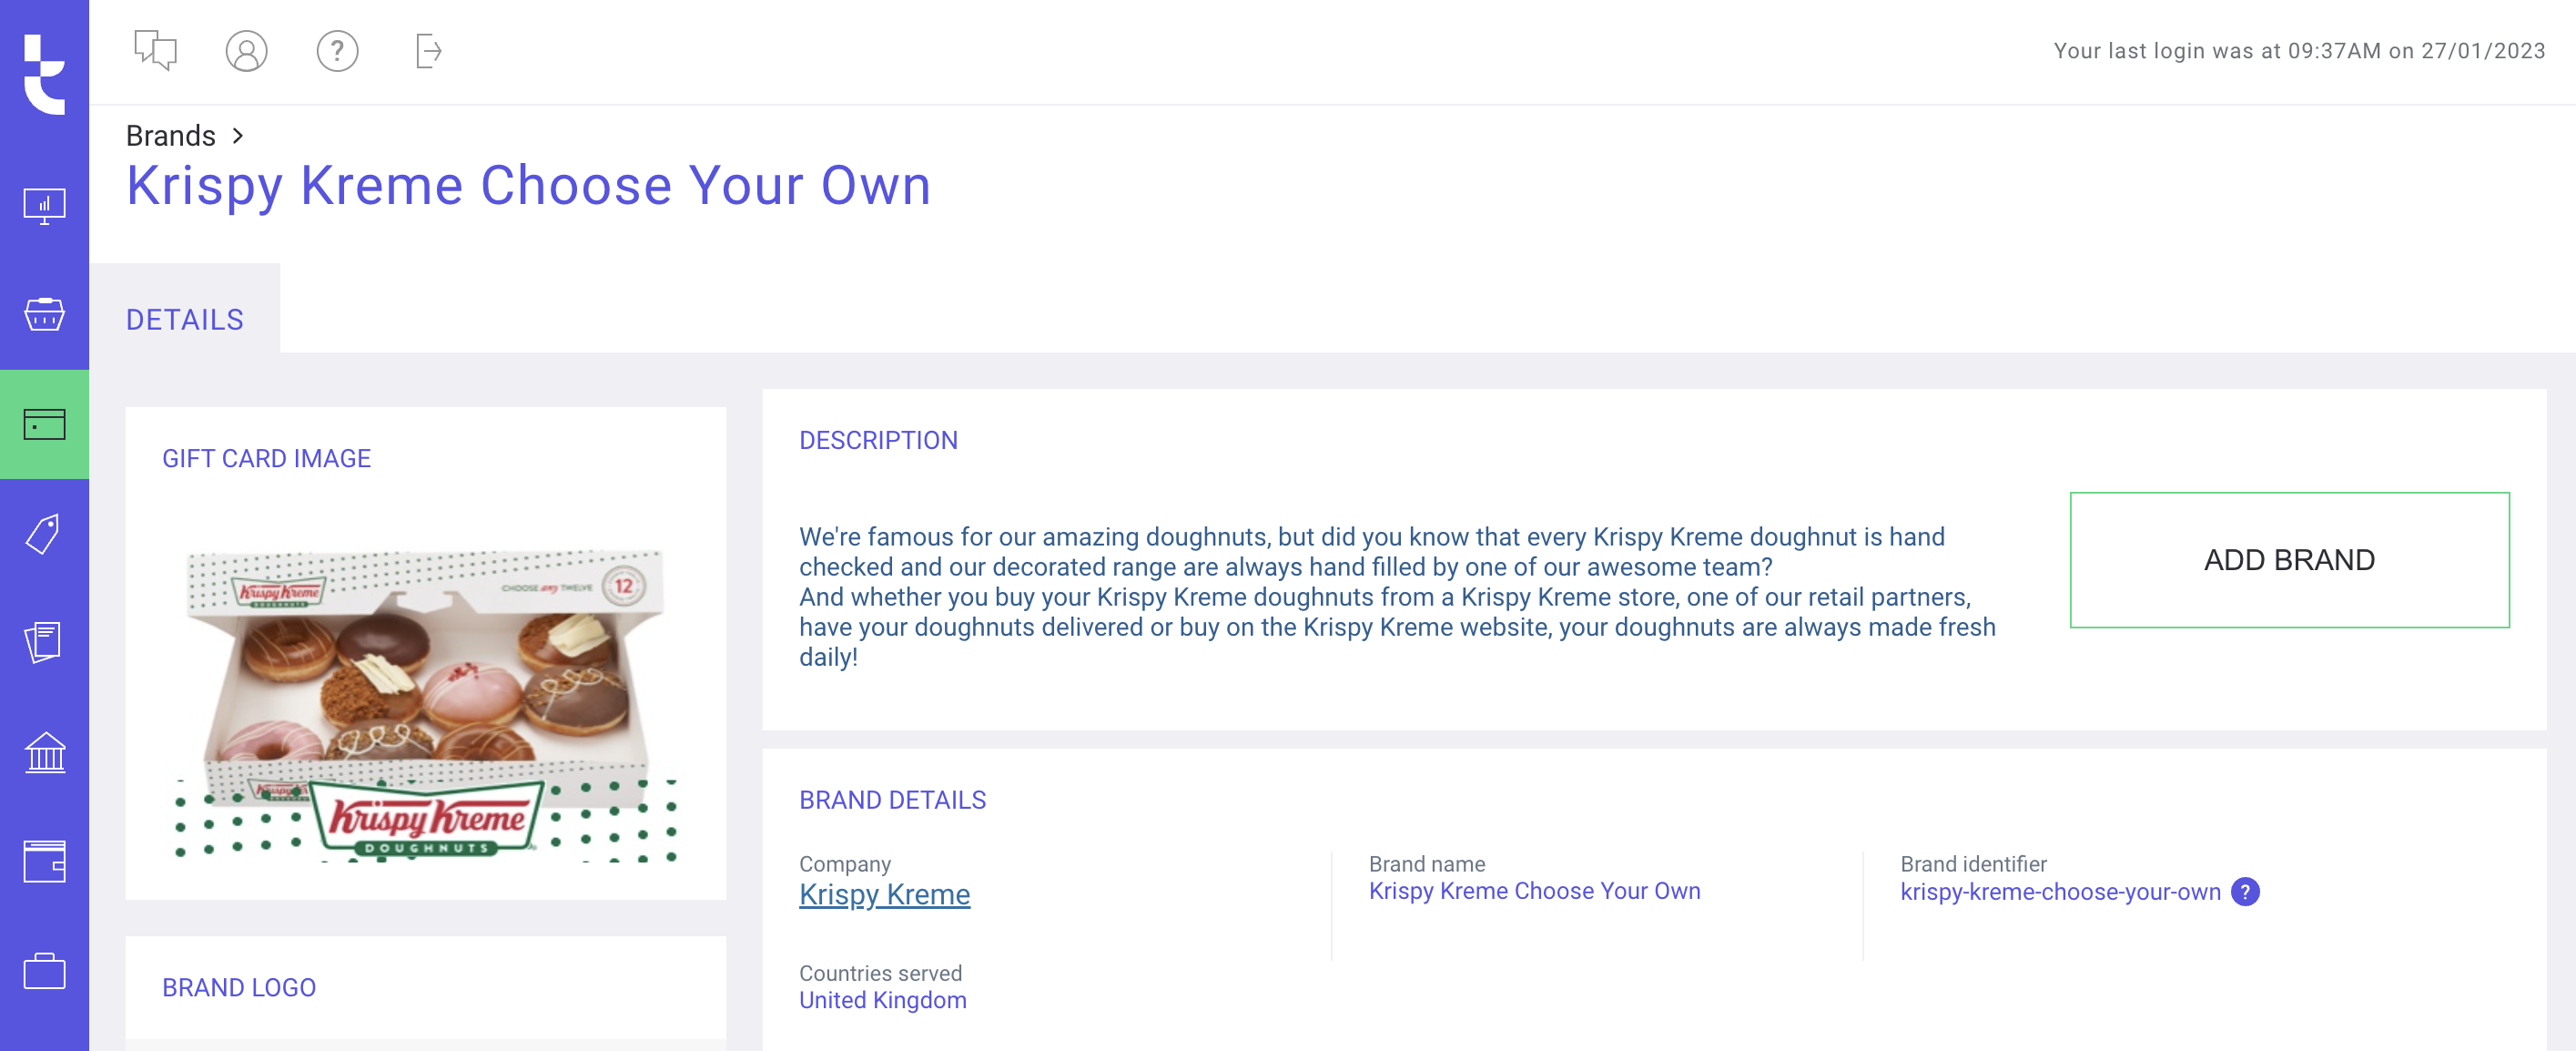Open the Krispy Kreme company link
This screenshot has height=1051, width=2576.
click(884, 893)
